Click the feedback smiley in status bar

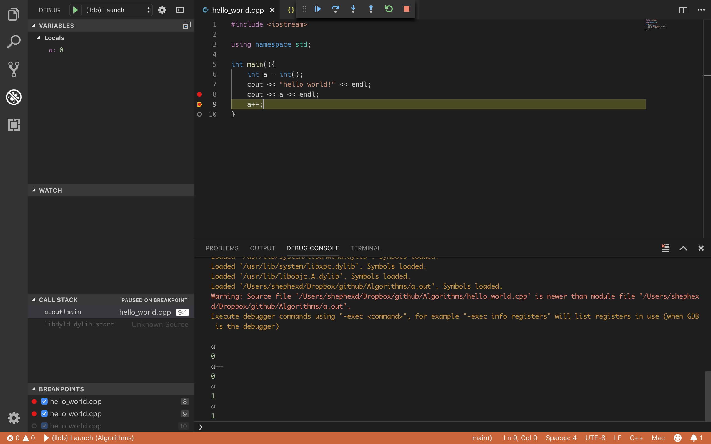(x=677, y=438)
